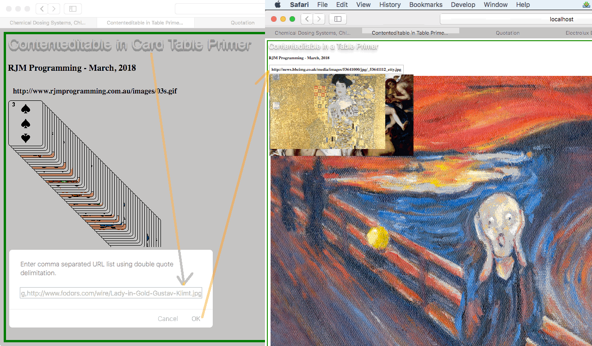The width and height of the screenshot is (592, 346).
Task: Go forward in the dimmed Safari window
Action: click(x=54, y=9)
